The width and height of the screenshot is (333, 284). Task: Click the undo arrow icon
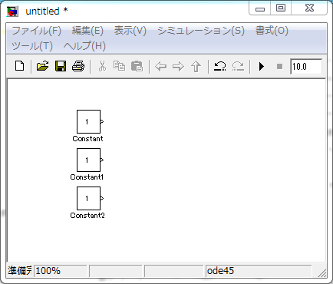[219, 66]
